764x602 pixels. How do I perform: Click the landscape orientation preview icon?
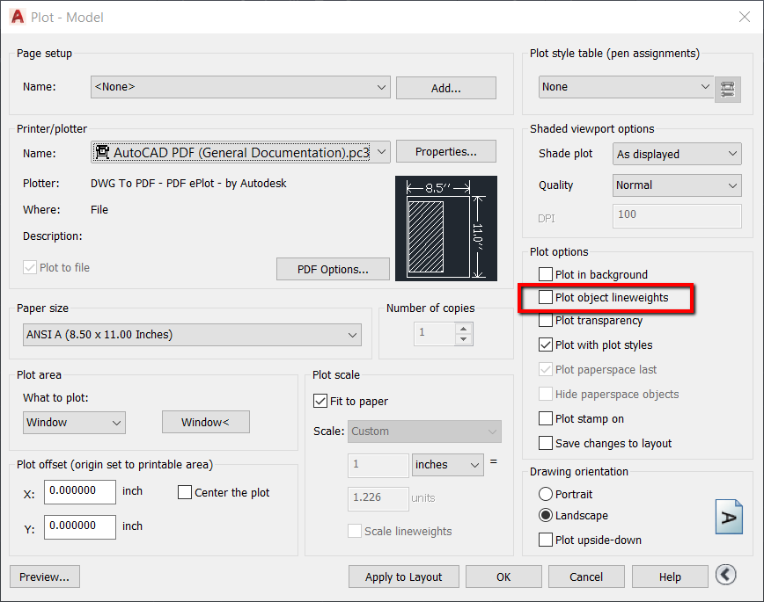pos(729,517)
